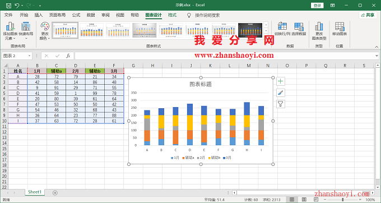This screenshot has height=203, width=381.
Task: Select the dark black chart style thumbnail
Action: (x=250, y=30)
